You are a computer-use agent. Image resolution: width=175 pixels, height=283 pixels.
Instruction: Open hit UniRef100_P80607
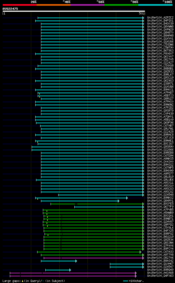point(160,53)
